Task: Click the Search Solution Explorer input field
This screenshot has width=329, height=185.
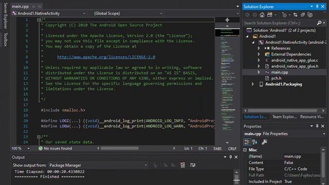Action: (x=279, y=23)
